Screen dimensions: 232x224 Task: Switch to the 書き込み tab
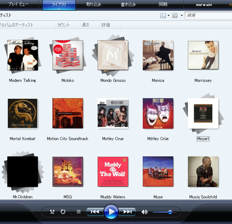tap(128, 5)
